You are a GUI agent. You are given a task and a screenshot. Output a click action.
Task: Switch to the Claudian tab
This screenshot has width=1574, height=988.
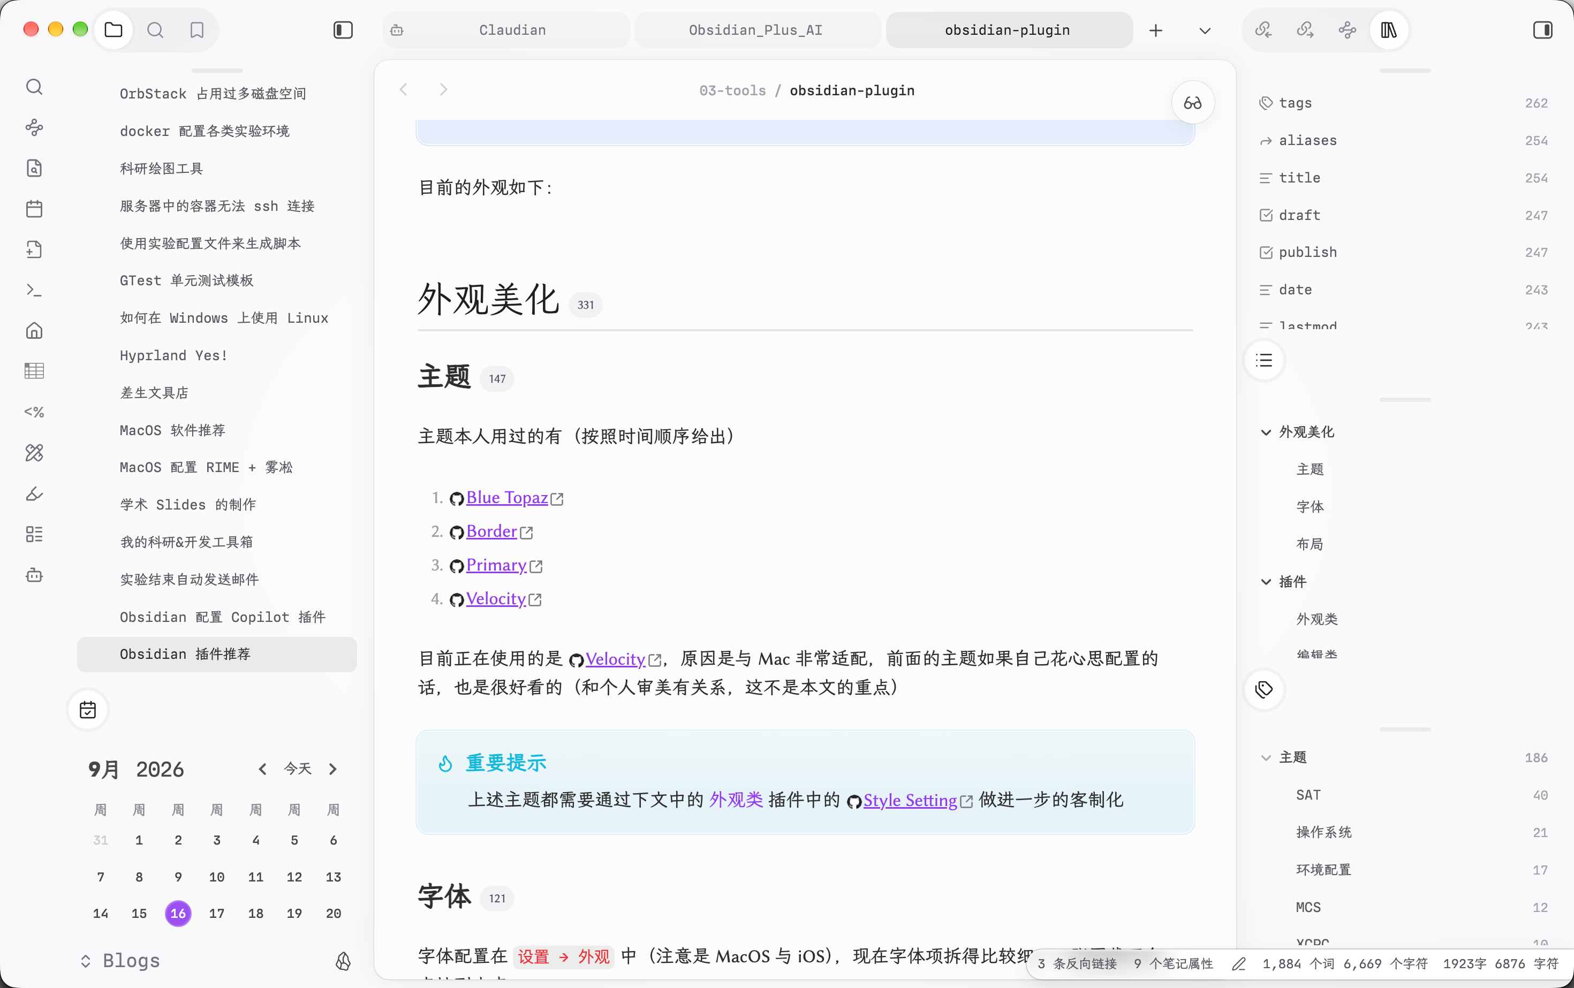point(506,30)
